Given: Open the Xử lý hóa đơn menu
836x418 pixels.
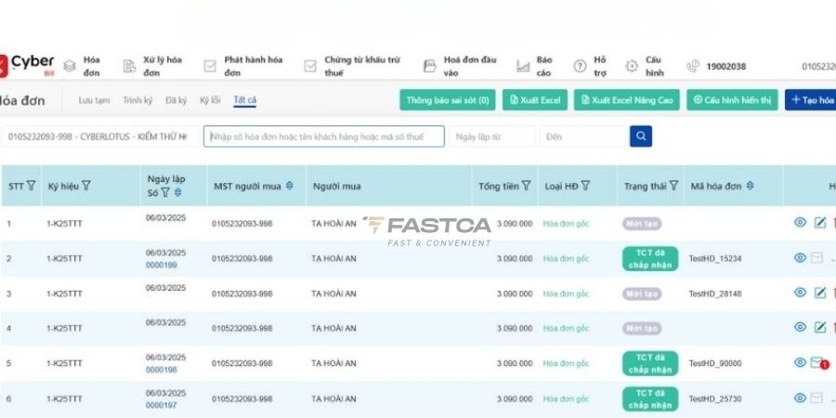Looking at the screenshot, I should [152, 66].
